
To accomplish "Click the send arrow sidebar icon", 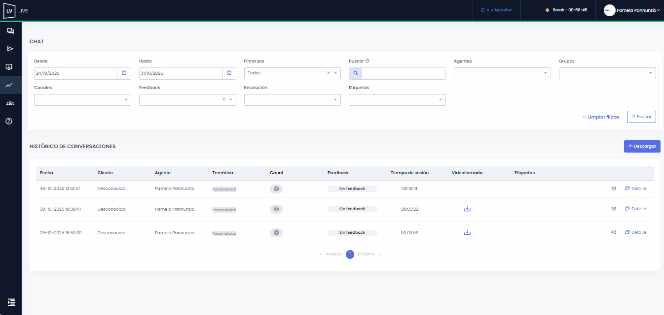I will [10, 49].
